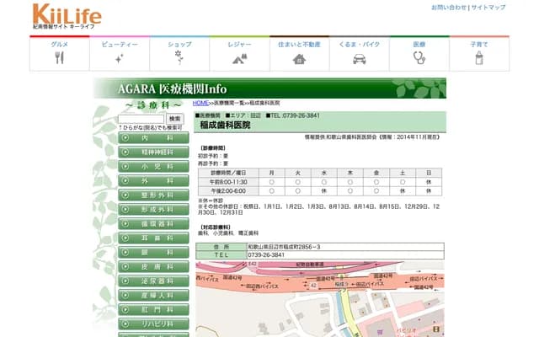This screenshot has height=337, width=539.
Task: Click the address 和歌山県田辺市稲成町2856-3
Action: (285, 247)
